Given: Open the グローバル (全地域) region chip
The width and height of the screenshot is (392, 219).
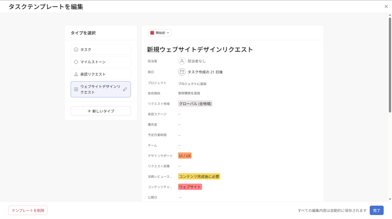Looking at the screenshot, I should pos(195,103).
